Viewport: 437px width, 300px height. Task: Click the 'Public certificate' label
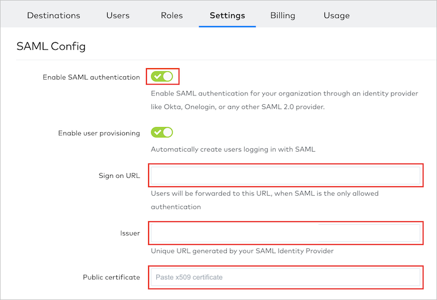[x=111, y=277]
